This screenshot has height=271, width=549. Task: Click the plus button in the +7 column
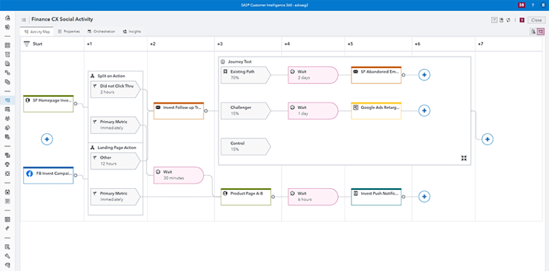(488, 139)
